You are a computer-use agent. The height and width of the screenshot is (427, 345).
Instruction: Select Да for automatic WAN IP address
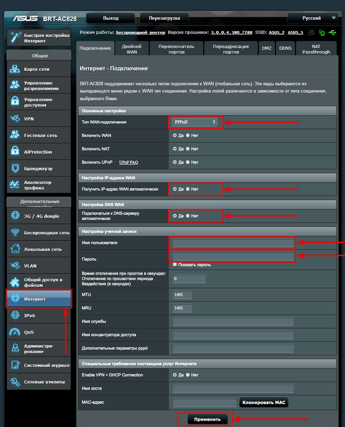point(175,189)
